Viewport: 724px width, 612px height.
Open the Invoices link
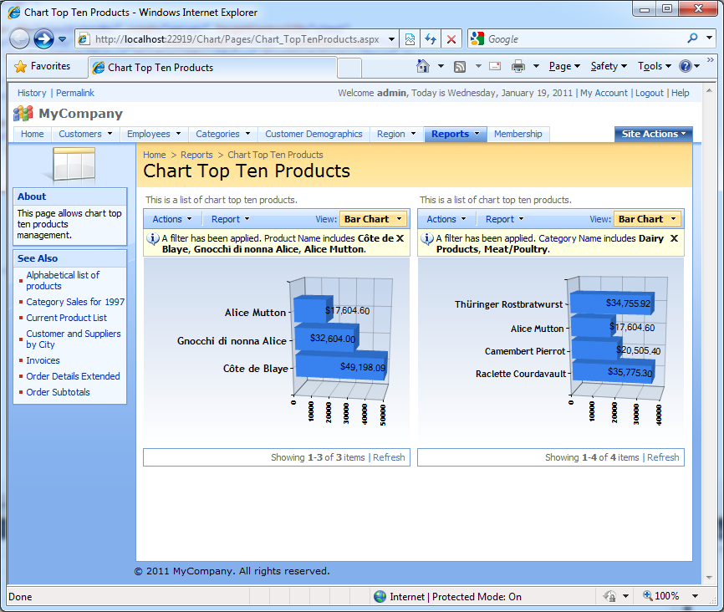click(43, 360)
